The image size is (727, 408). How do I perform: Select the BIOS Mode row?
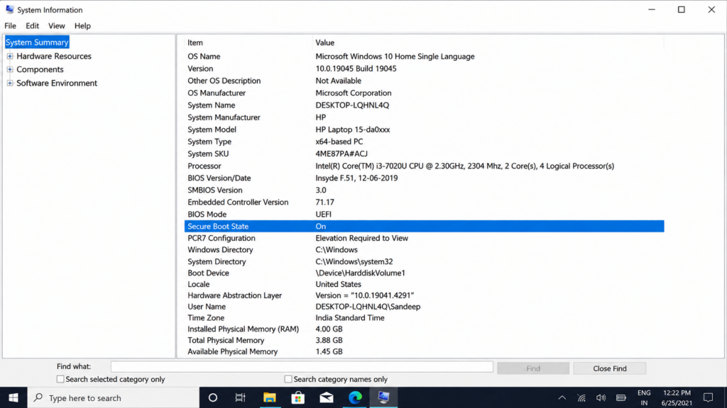[x=425, y=214]
